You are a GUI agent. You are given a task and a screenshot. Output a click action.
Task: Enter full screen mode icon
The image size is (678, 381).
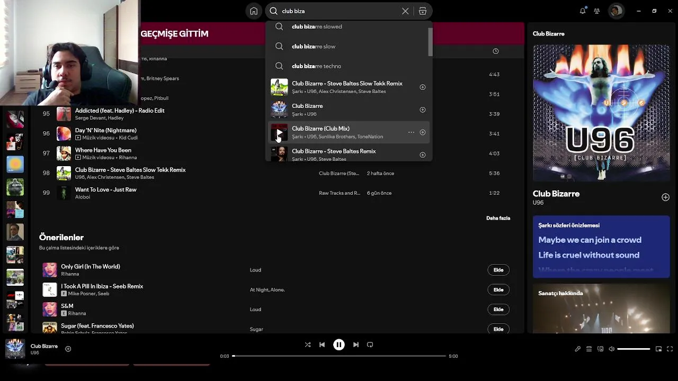670,349
